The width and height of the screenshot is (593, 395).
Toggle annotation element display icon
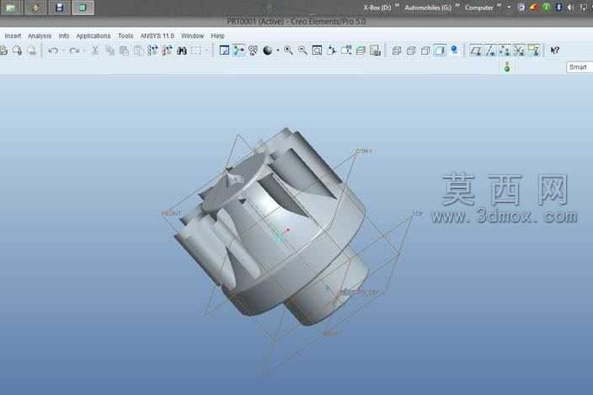(x=533, y=51)
